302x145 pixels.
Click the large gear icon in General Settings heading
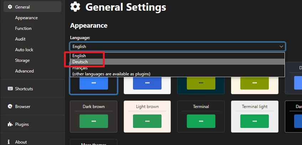click(75, 6)
